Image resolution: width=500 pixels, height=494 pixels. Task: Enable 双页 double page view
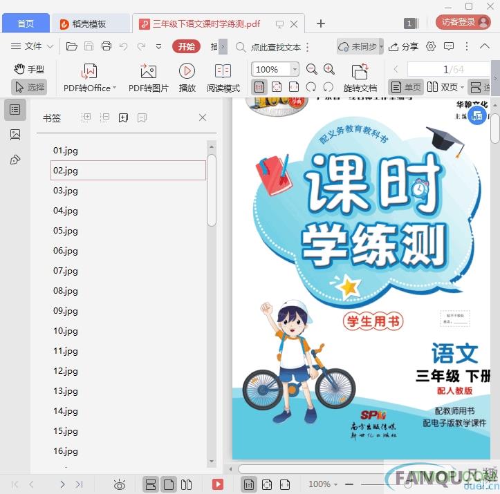(443, 87)
